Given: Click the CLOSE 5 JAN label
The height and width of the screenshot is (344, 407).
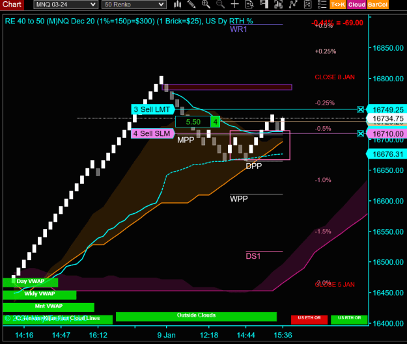Looking at the screenshot, I should coord(335,285).
